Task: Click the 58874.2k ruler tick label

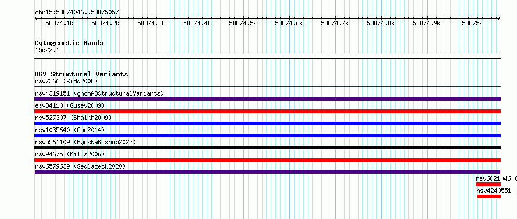Action: tap(105, 23)
